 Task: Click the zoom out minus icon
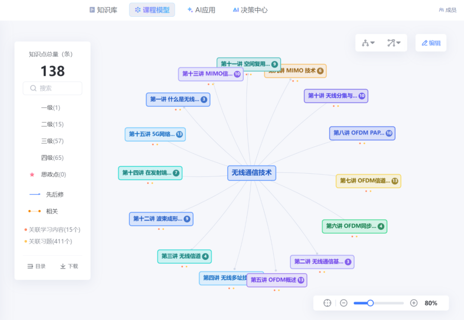(344, 303)
